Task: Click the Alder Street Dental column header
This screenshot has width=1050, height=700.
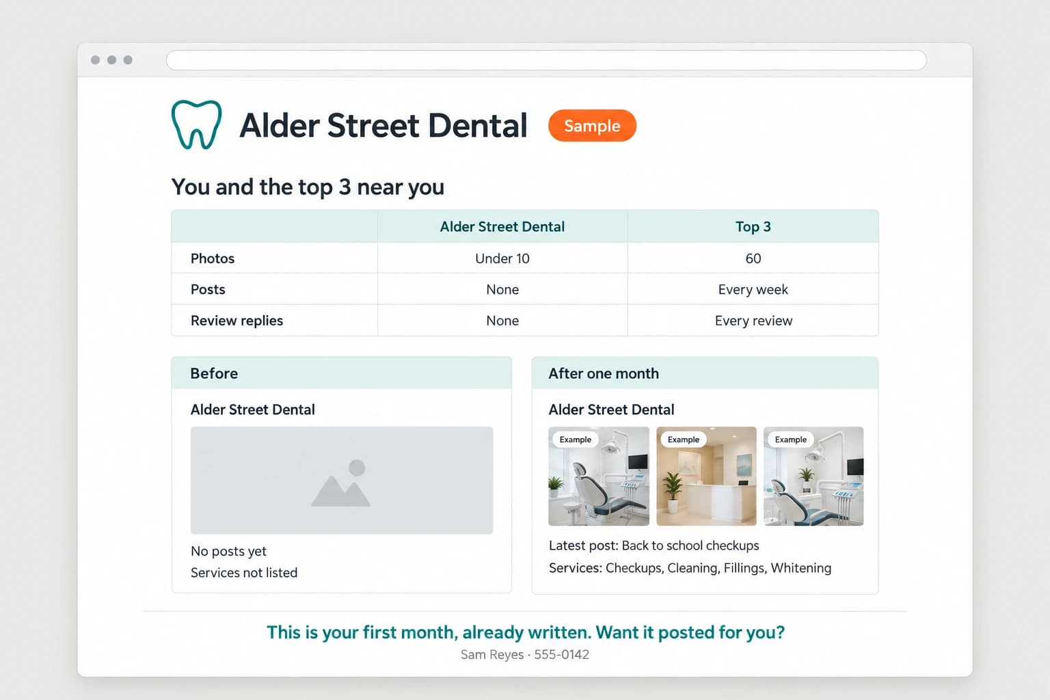Action: tap(502, 227)
